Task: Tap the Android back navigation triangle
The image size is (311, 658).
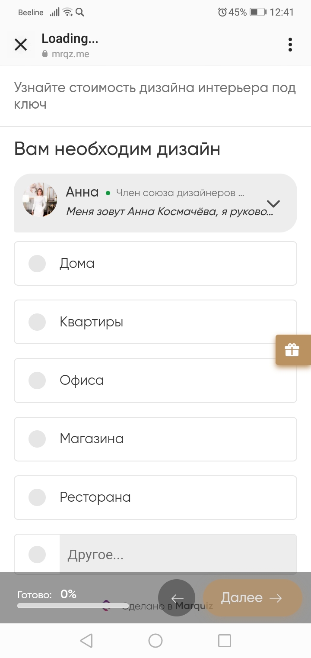Action: pos(86,640)
